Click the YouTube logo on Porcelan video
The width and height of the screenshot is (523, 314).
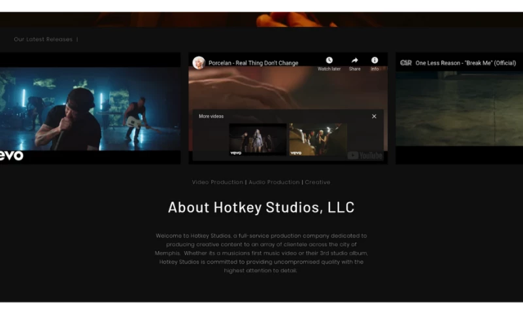(x=365, y=156)
